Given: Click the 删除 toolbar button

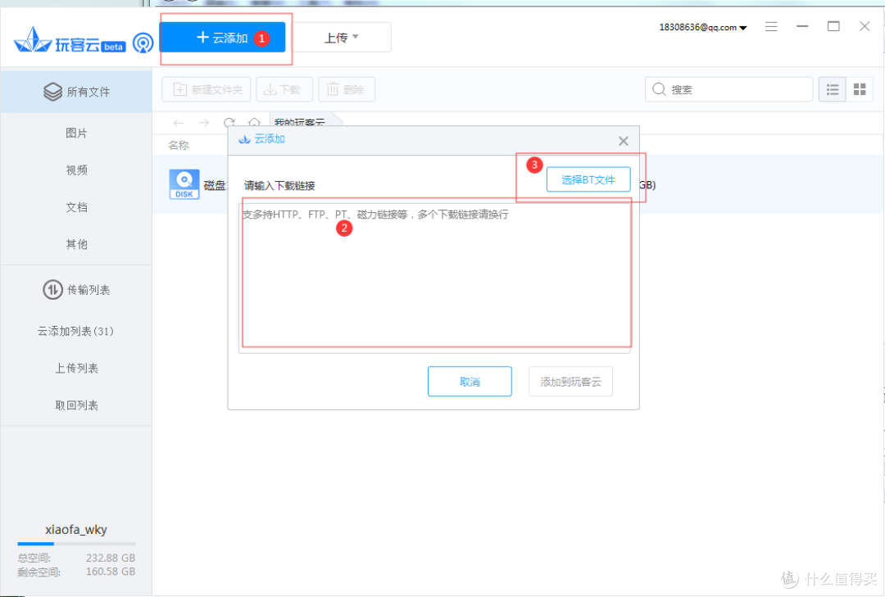Looking at the screenshot, I should [347, 89].
